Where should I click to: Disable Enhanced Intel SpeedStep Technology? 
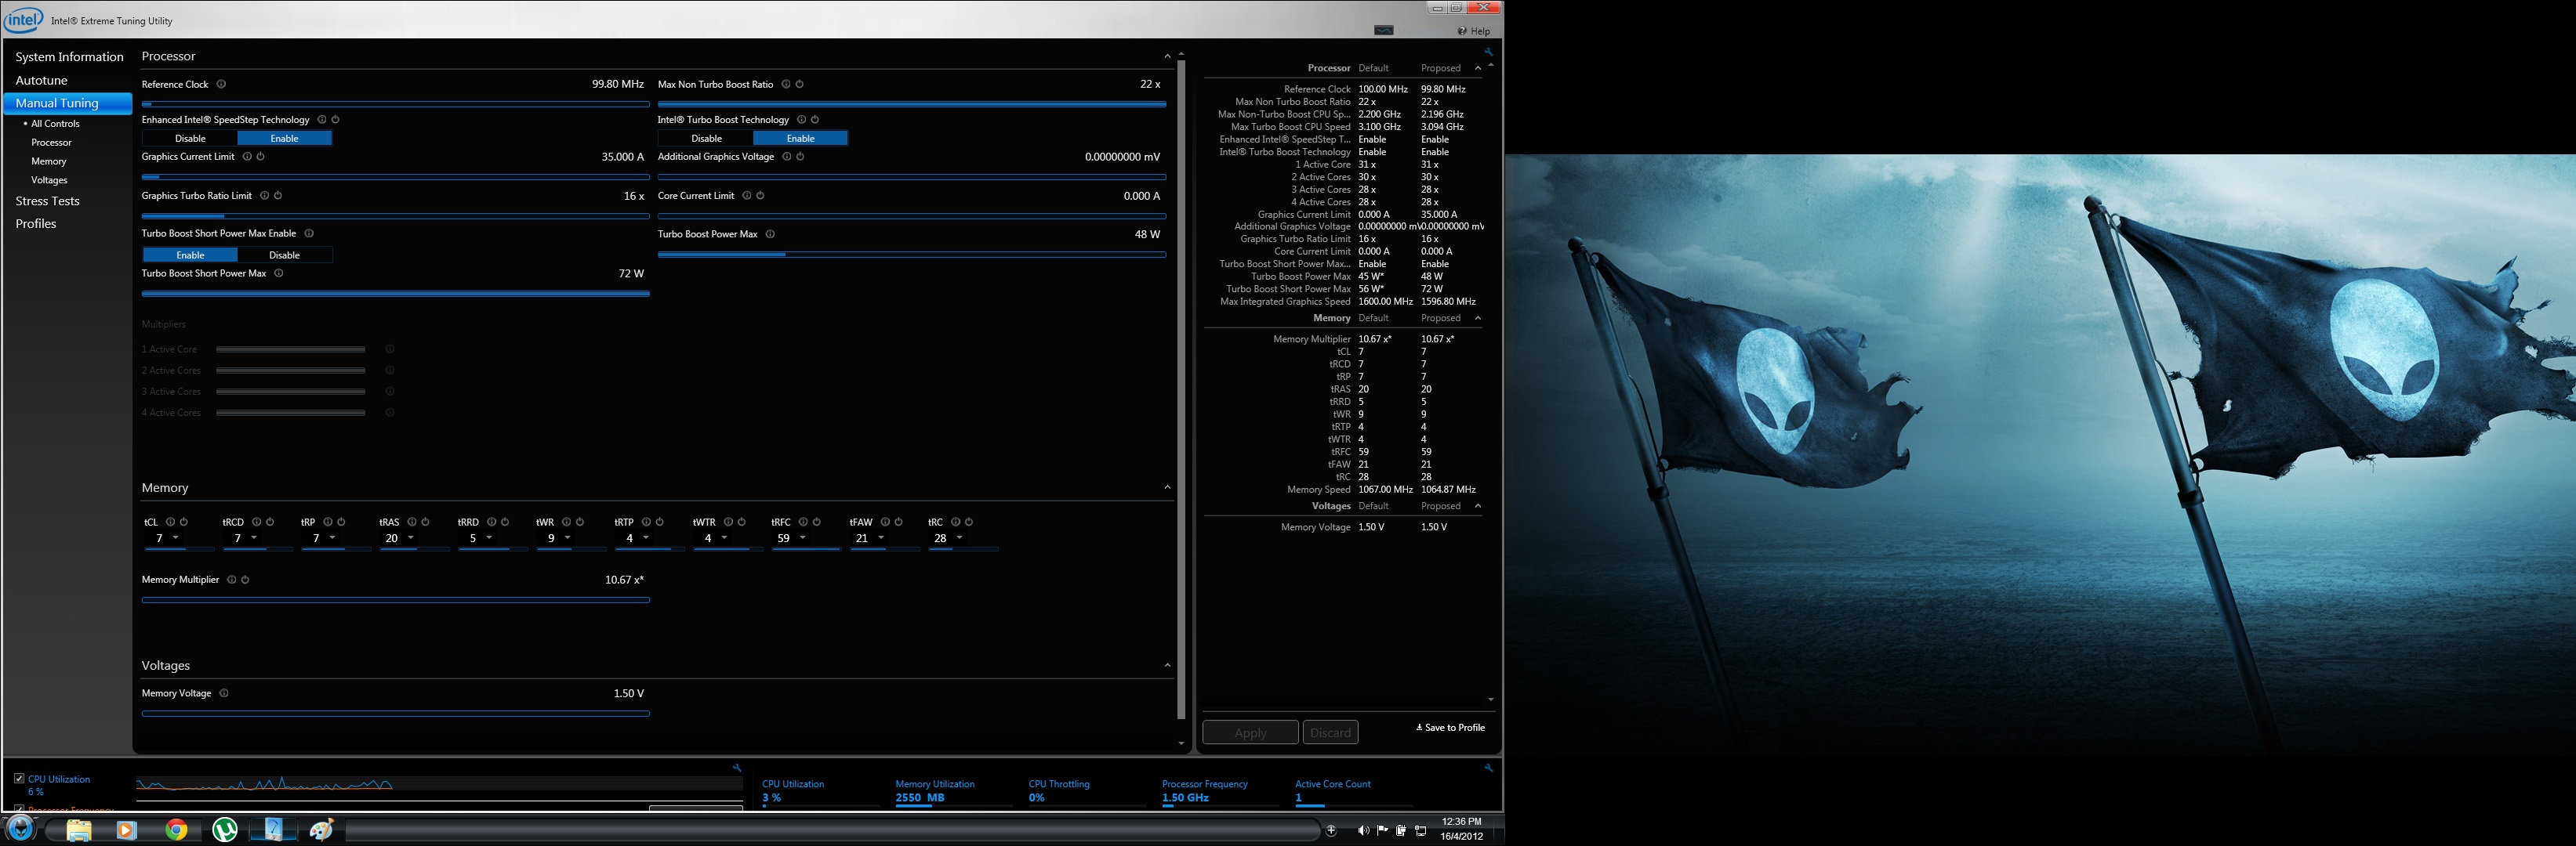pyautogui.click(x=190, y=139)
